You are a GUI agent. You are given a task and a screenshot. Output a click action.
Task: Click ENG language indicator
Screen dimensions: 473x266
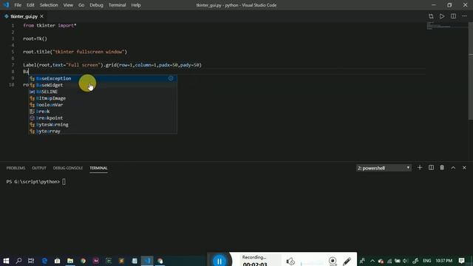coord(427,261)
